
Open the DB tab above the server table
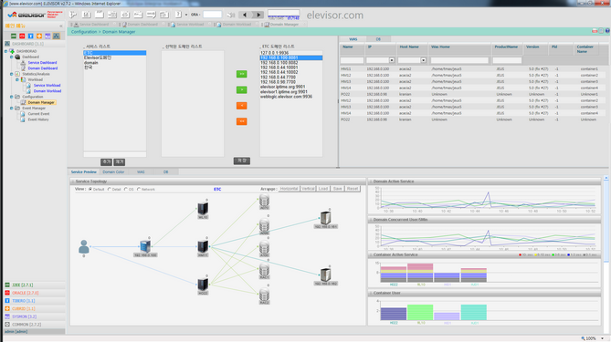378,39
